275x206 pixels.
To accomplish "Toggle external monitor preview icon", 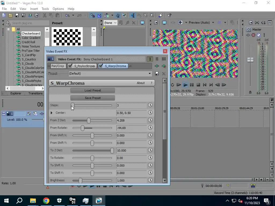I will pyautogui.click(x=164, y=23).
